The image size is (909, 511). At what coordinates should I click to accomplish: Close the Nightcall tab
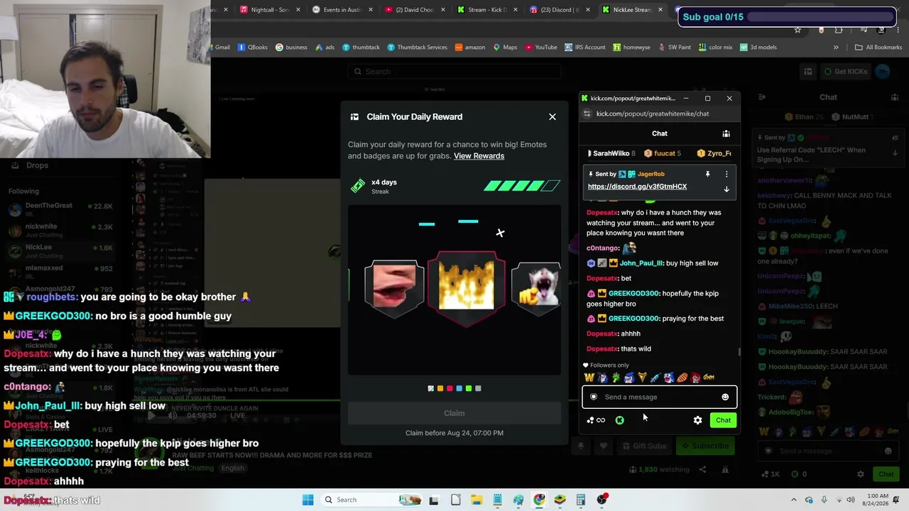pyautogui.click(x=298, y=10)
